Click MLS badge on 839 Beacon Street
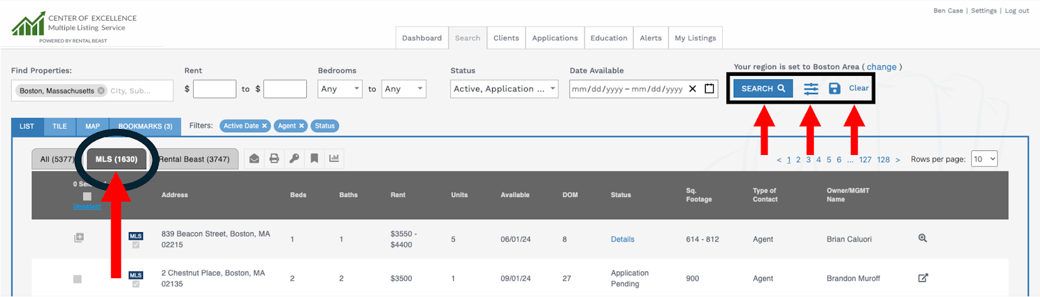Screen dimensions: 1040x297 click(136, 236)
